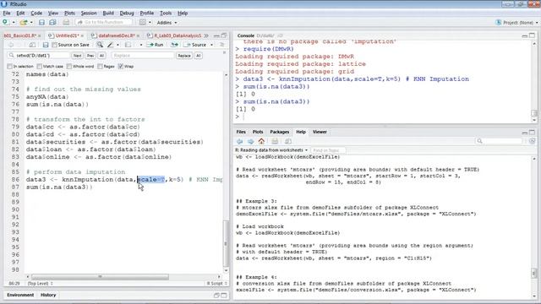Image resolution: width=541 pixels, height=304 pixels.
Task: Toggle the Whole word checkbox
Action: [x=69, y=66]
